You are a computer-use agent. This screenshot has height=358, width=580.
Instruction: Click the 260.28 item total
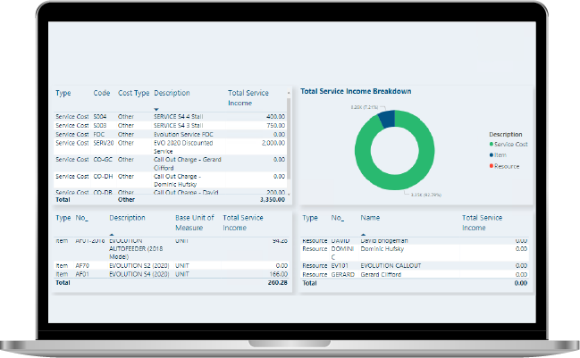tap(277, 283)
